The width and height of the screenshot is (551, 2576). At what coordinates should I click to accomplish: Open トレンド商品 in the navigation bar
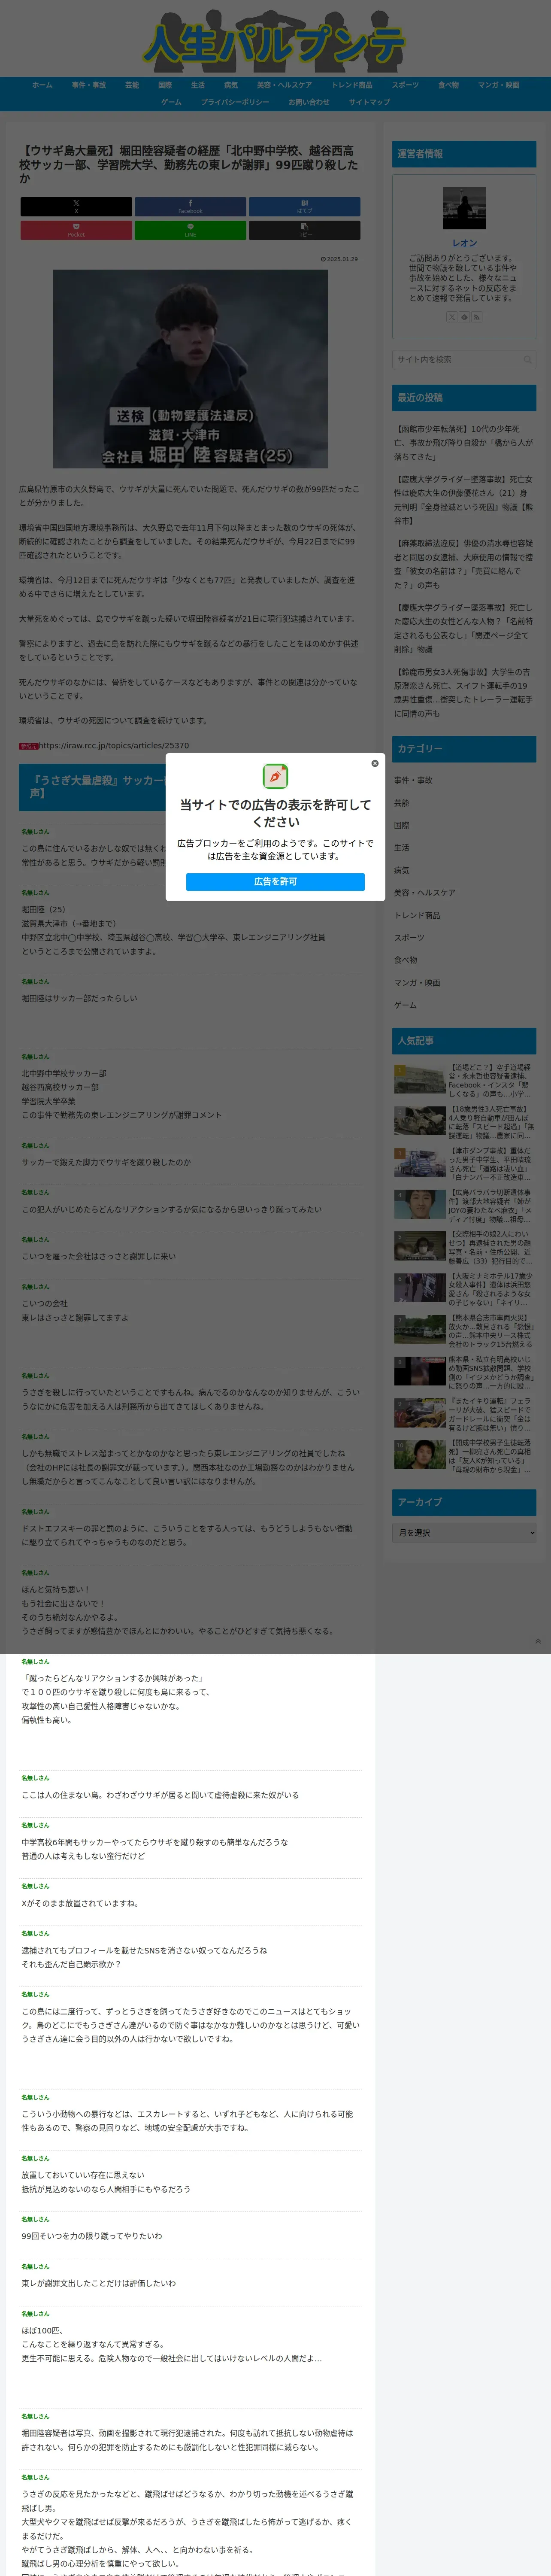(352, 85)
